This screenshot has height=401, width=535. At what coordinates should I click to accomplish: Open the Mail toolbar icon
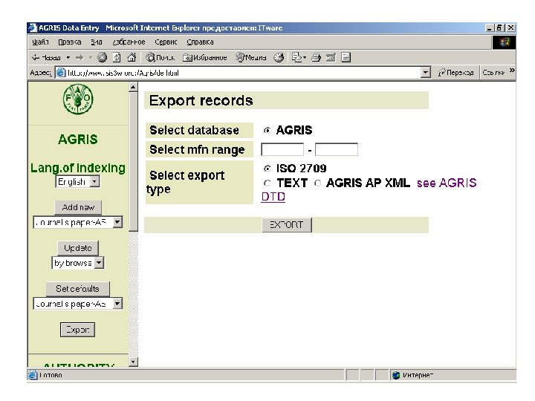(x=296, y=58)
